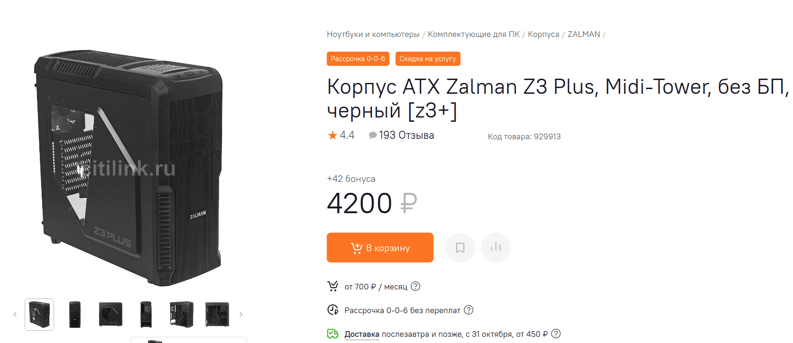Select the second front-view case thumbnail
The height and width of the screenshot is (343, 793).
(75, 314)
